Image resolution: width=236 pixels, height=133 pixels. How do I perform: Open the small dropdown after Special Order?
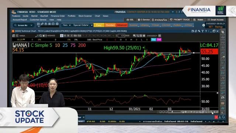(92, 25)
